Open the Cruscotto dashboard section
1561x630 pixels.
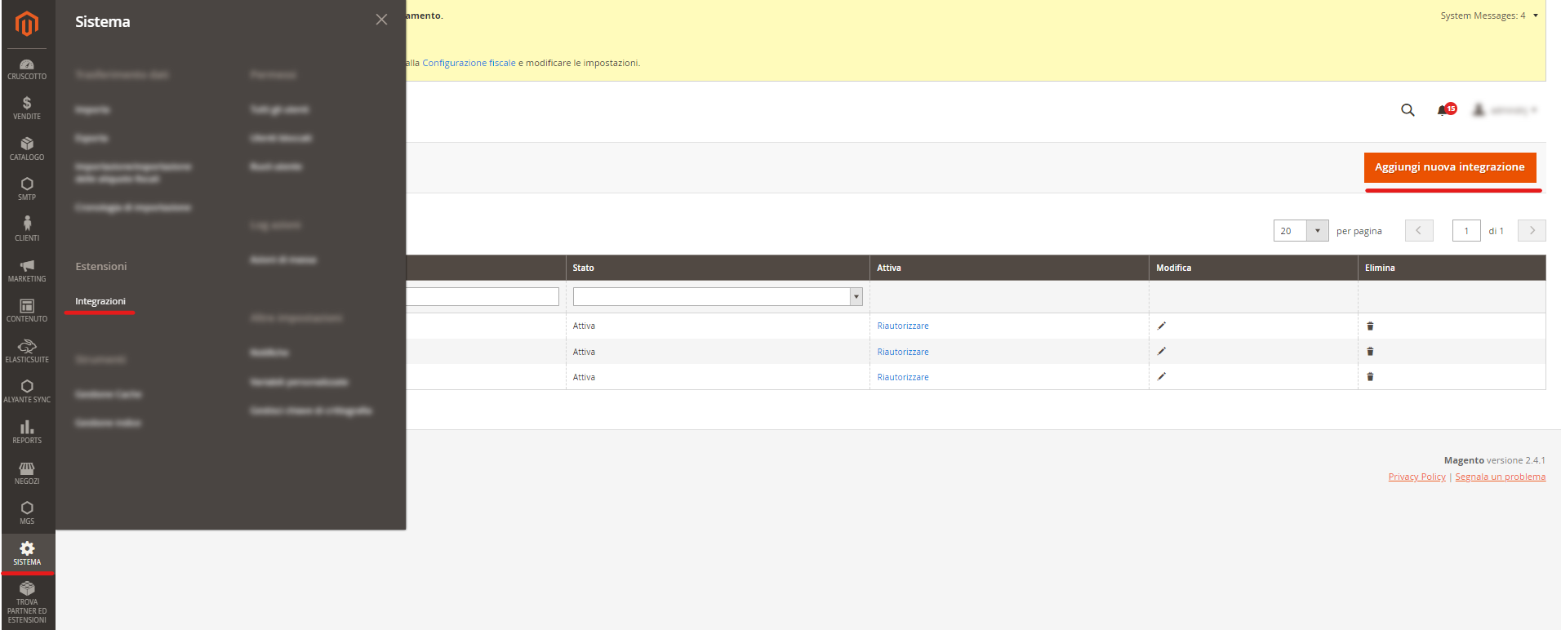click(27, 69)
